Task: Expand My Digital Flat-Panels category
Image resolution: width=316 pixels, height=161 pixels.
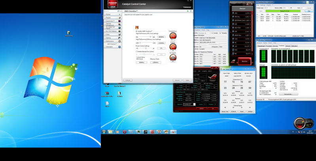Action: point(112,28)
